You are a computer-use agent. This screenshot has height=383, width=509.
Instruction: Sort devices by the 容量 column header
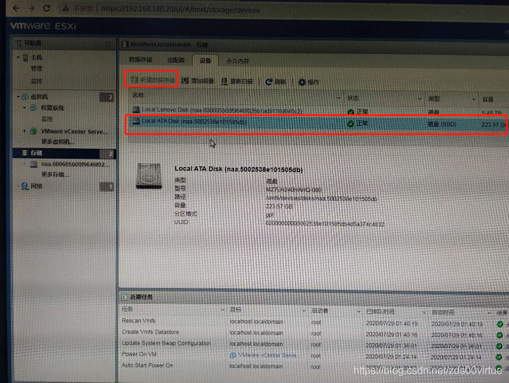coord(487,99)
